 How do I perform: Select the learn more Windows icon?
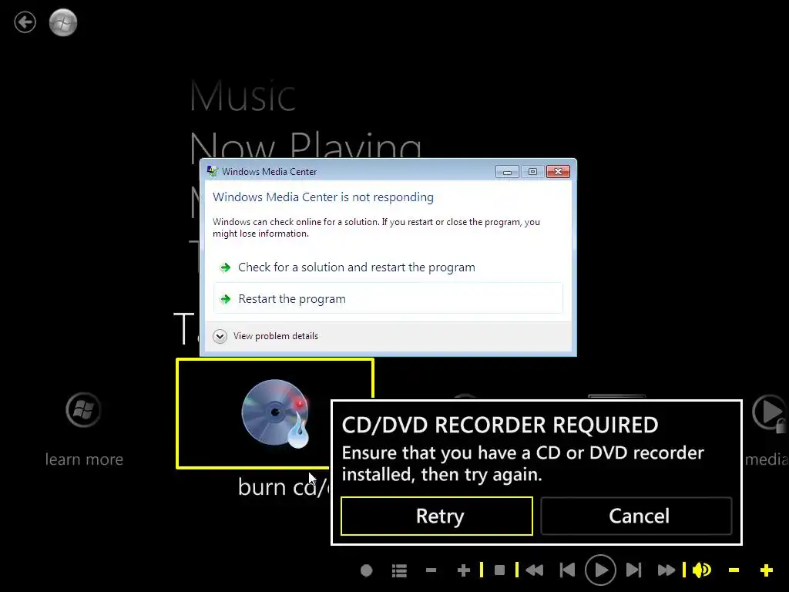click(x=83, y=410)
